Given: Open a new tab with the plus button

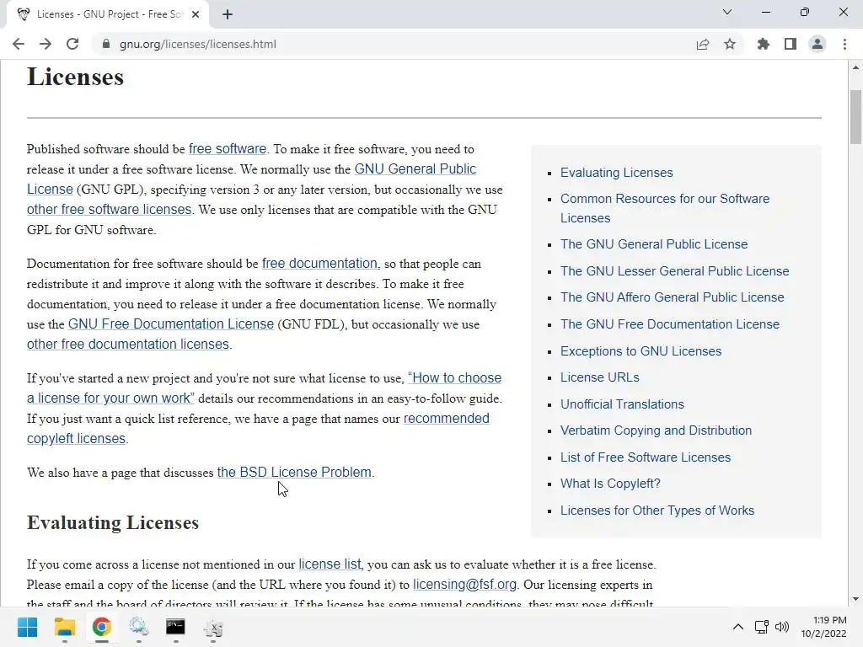Looking at the screenshot, I should 228,14.
